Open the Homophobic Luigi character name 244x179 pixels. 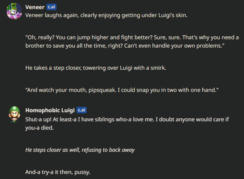point(50,110)
